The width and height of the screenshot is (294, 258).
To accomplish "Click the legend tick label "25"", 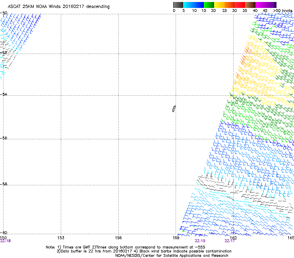I will (x=224, y=10).
